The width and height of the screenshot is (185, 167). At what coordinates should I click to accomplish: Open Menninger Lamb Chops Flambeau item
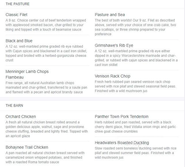click(x=27, y=74)
